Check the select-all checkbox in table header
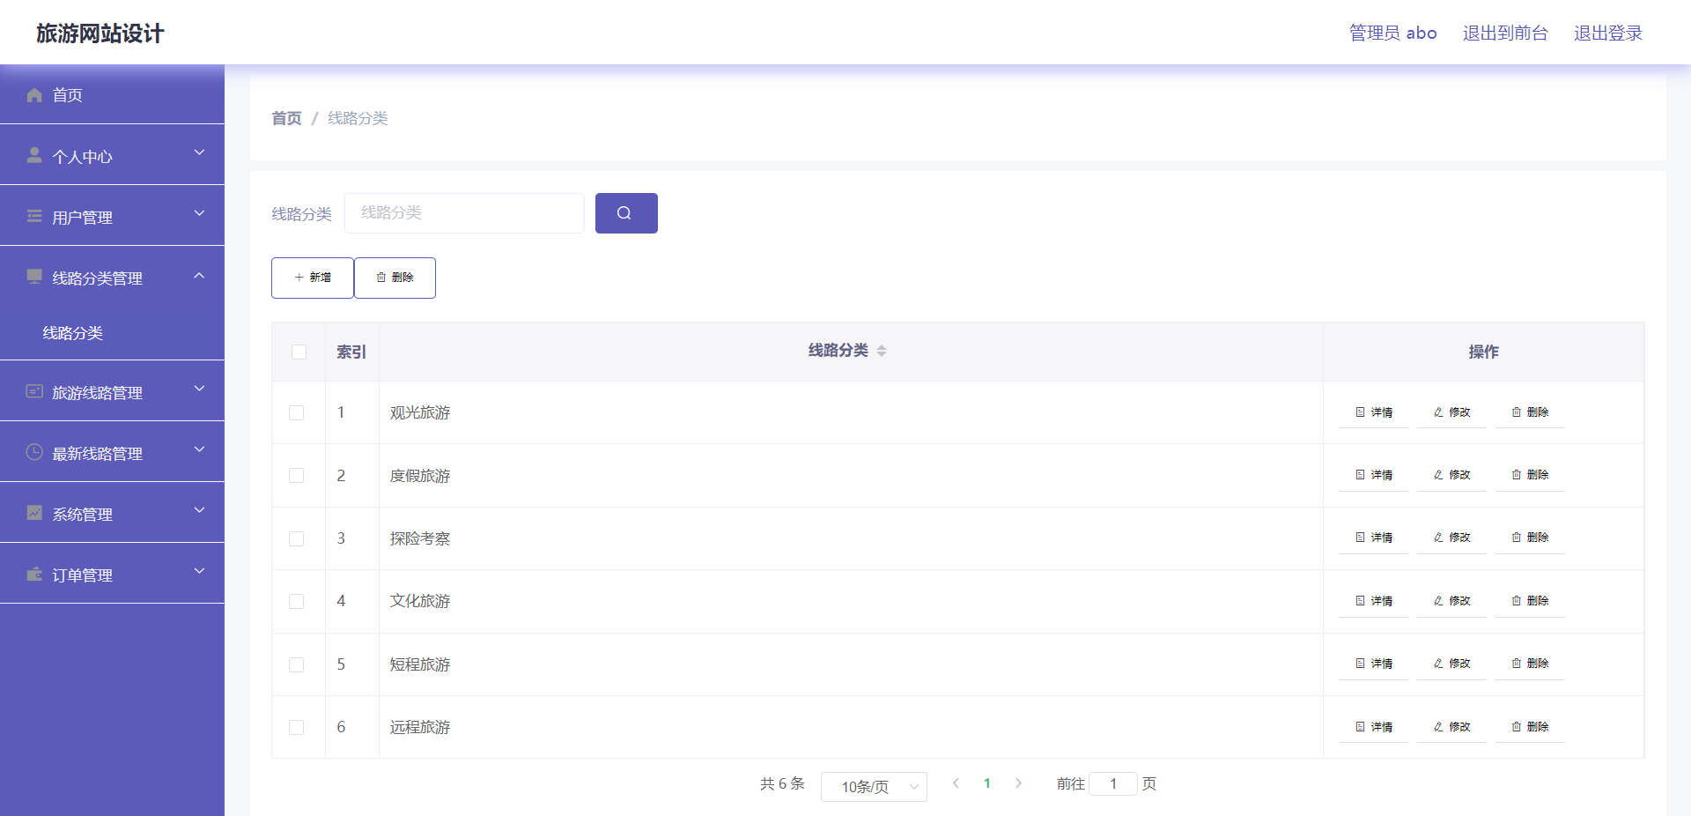Image resolution: width=1691 pixels, height=816 pixels. [299, 352]
